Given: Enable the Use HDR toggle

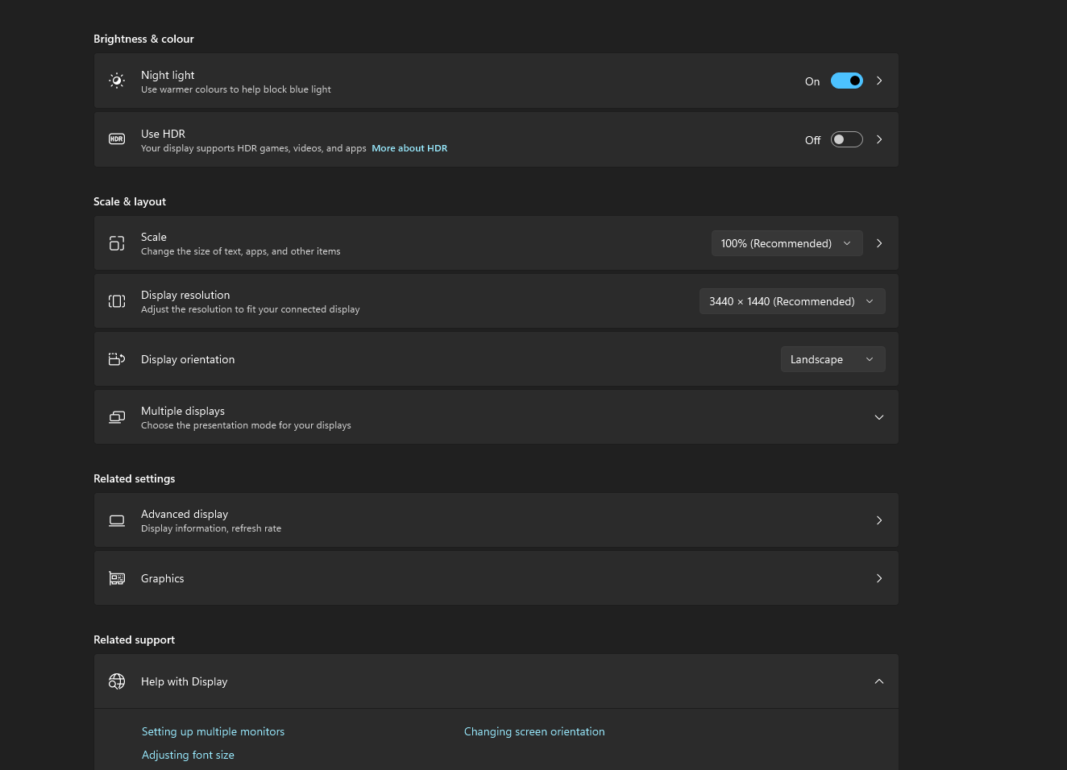Looking at the screenshot, I should (x=846, y=139).
